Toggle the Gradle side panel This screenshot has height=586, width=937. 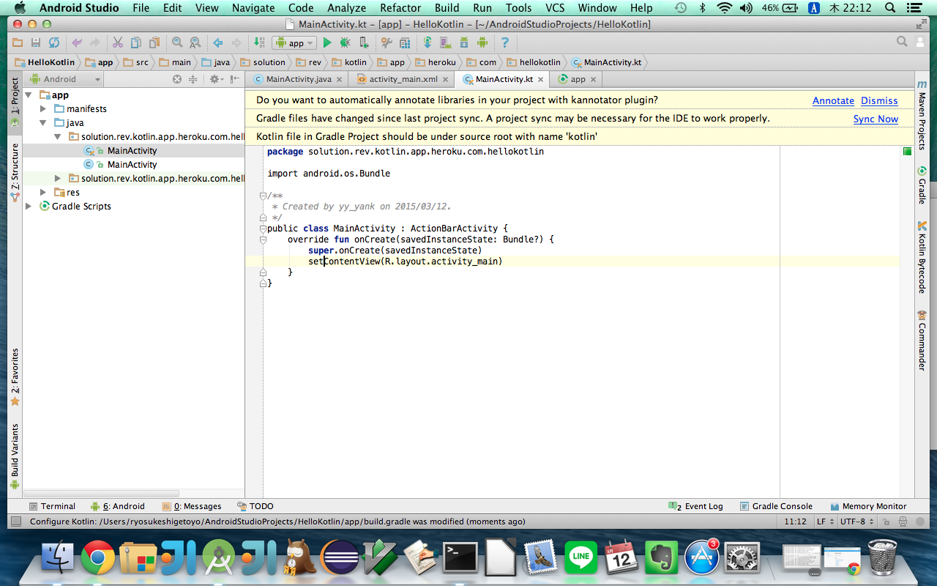tap(922, 185)
